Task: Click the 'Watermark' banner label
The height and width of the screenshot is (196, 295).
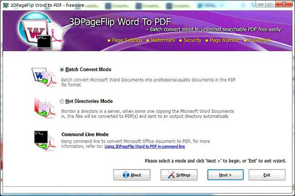Action: point(163,40)
